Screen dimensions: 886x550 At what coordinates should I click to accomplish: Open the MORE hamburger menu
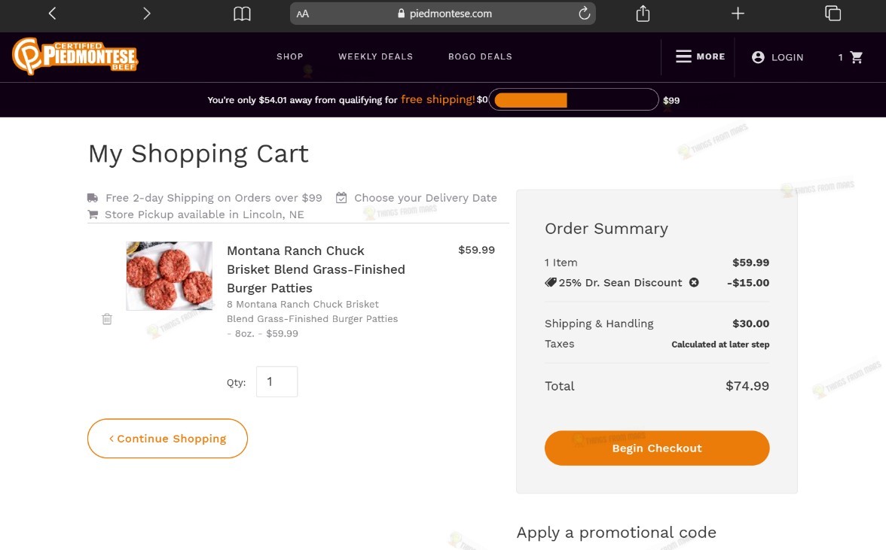coord(700,56)
